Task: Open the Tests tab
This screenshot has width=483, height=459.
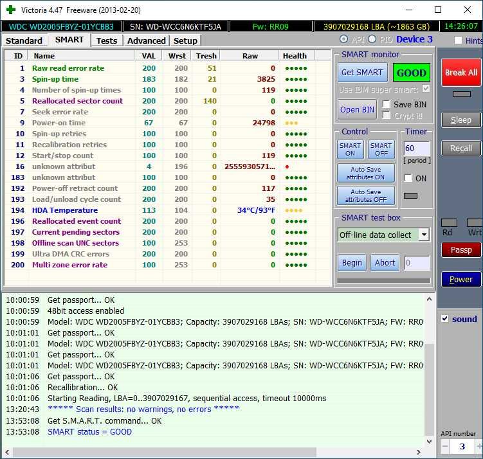Action: coord(107,40)
